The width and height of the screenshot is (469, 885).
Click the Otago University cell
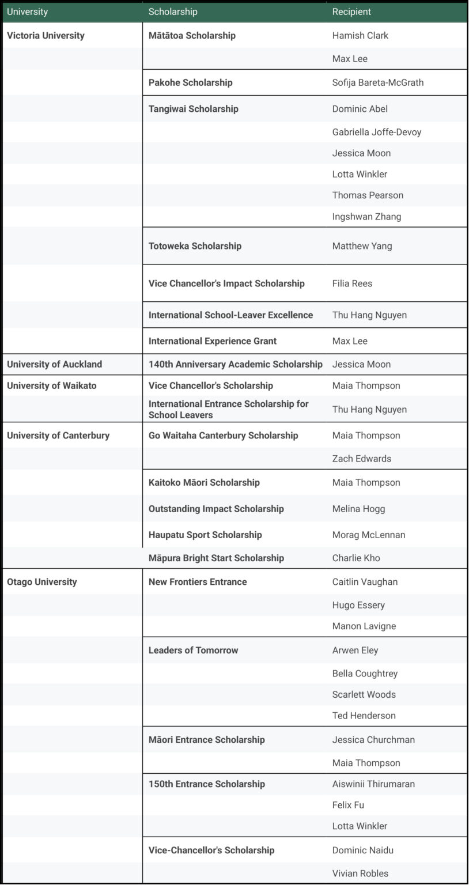(41, 582)
